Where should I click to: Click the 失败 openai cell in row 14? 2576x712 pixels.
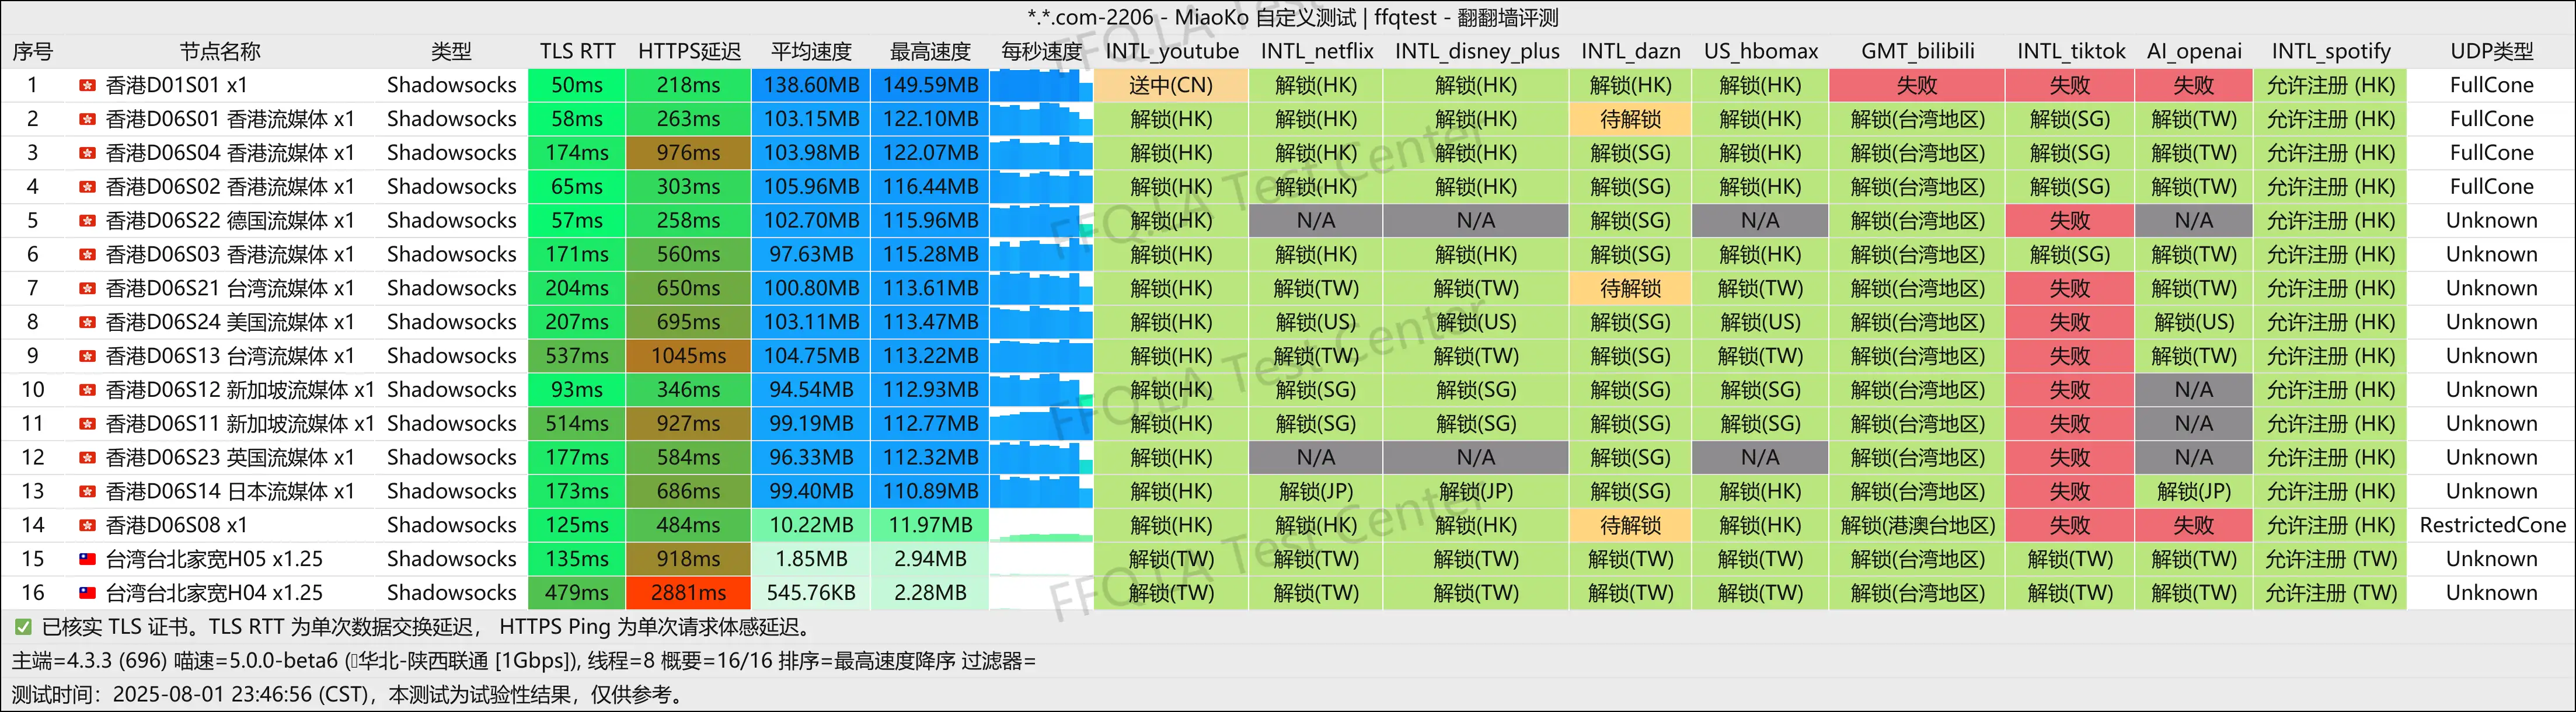pos(2193,525)
